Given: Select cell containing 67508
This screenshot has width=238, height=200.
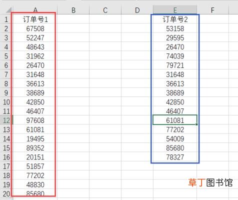Looking at the screenshot, I should point(35,28).
